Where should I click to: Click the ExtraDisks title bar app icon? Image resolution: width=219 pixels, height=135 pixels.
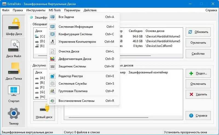4,4
